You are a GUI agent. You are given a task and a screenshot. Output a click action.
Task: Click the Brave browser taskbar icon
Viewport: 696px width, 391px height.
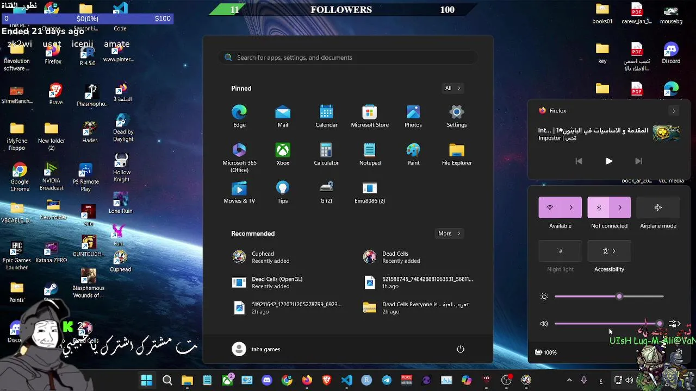[x=327, y=381]
